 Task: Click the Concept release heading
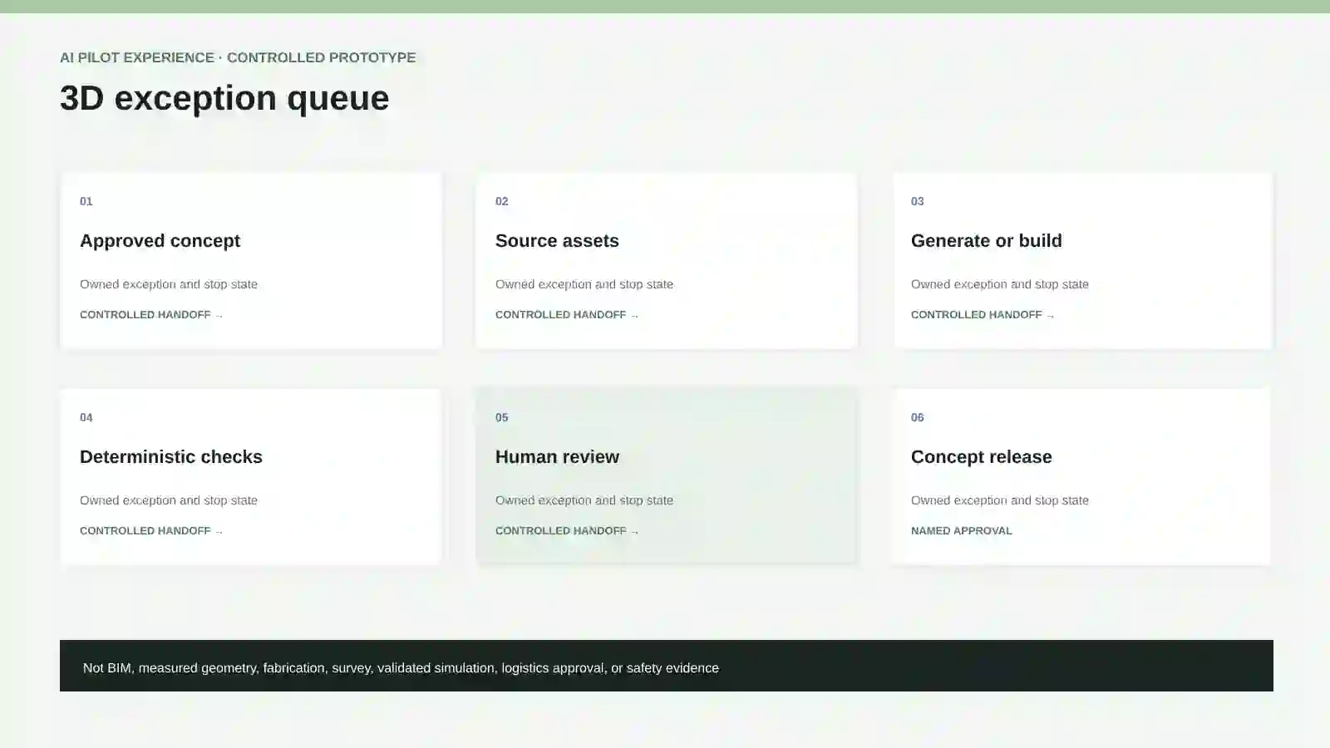[x=982, y=457]
